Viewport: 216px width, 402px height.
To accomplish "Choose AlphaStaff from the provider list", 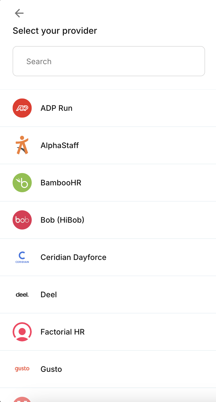I will [60, 145].
